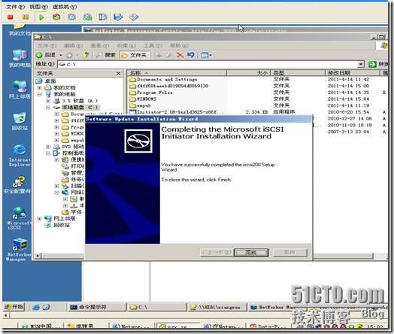
Task: Click the green Go arrow button
Action: click(x=372, y=65)
